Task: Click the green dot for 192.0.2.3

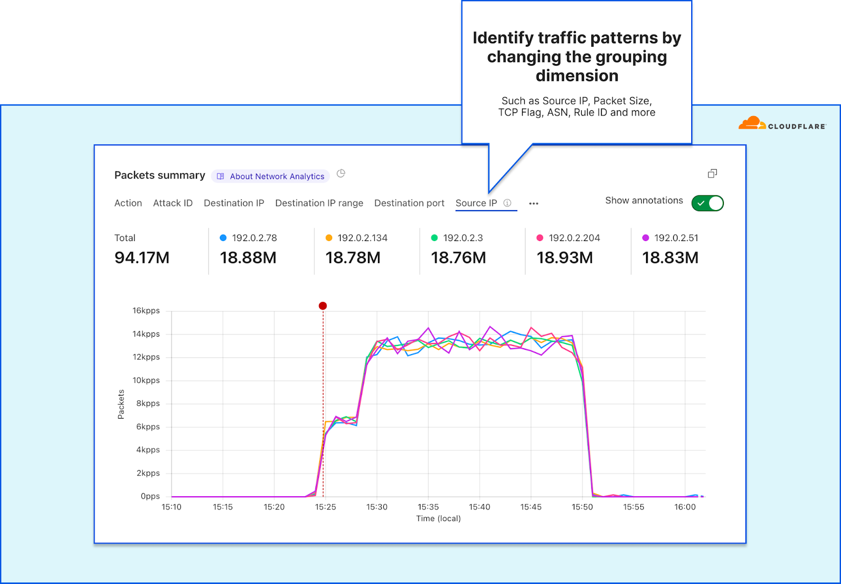Action: point(434,238)
